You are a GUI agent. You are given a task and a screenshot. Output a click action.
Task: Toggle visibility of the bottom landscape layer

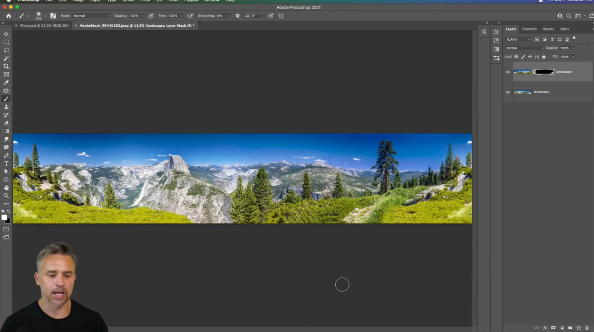(508, 92)
